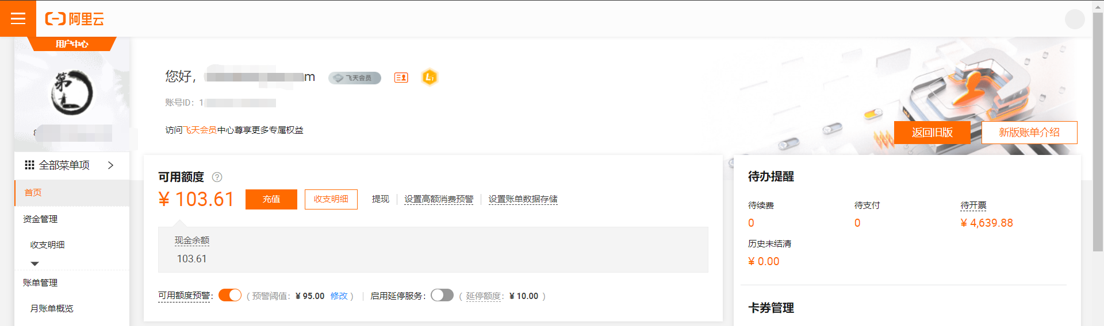Image resolution: width=1104 pixels, height=326 pixels.
Task: Open the 待开票 amount ¥ 4,639.88
Action: (987, 223)
